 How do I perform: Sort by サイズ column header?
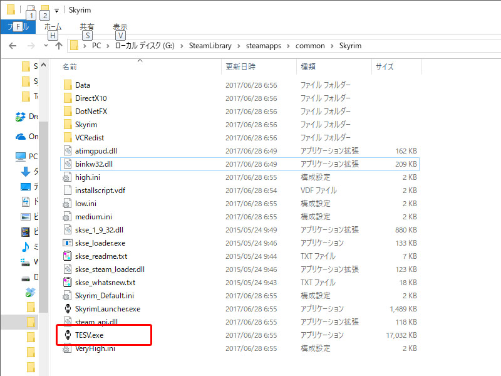397,67
